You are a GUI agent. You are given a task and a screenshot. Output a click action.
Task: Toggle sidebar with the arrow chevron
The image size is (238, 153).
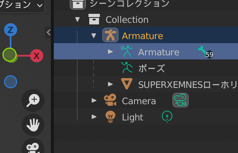point(48,33)
